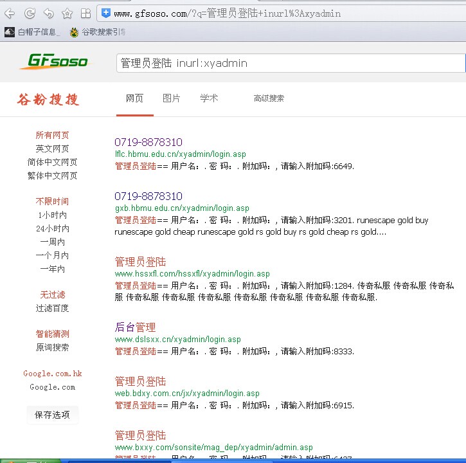Open 管理员登陆 result for bxxy.com
Screen dimensions: 466x463
pos(140,435)
